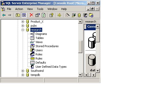The height and width of the screenshot is (110, 142).
Task: Select Stored Procedures in the tree
Action: point(47,46)
